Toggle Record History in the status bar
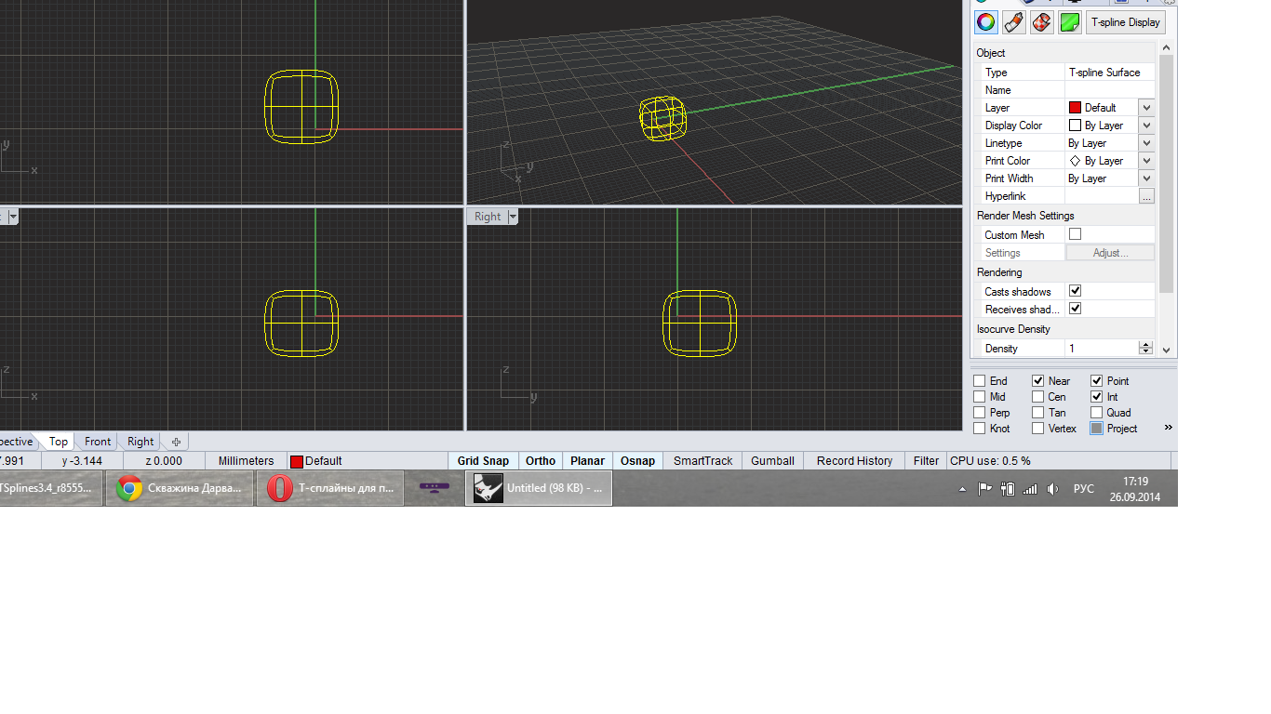The height and width of the screenshot is (714, 1271). (x=854, y=461)
